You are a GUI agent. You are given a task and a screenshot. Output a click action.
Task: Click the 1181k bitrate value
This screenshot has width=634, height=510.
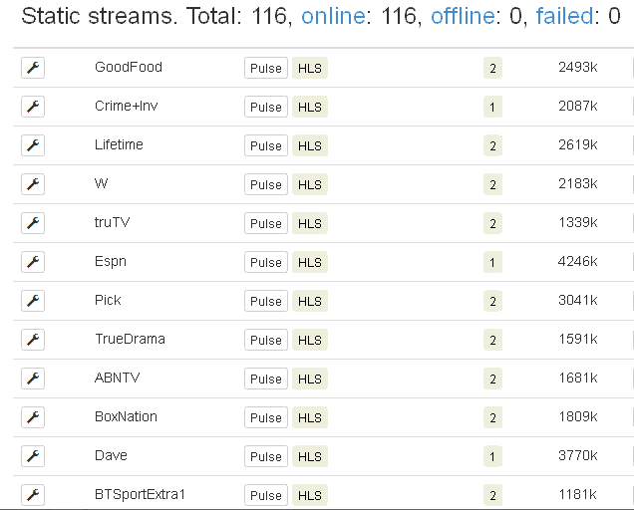click(x=578, y=494)
